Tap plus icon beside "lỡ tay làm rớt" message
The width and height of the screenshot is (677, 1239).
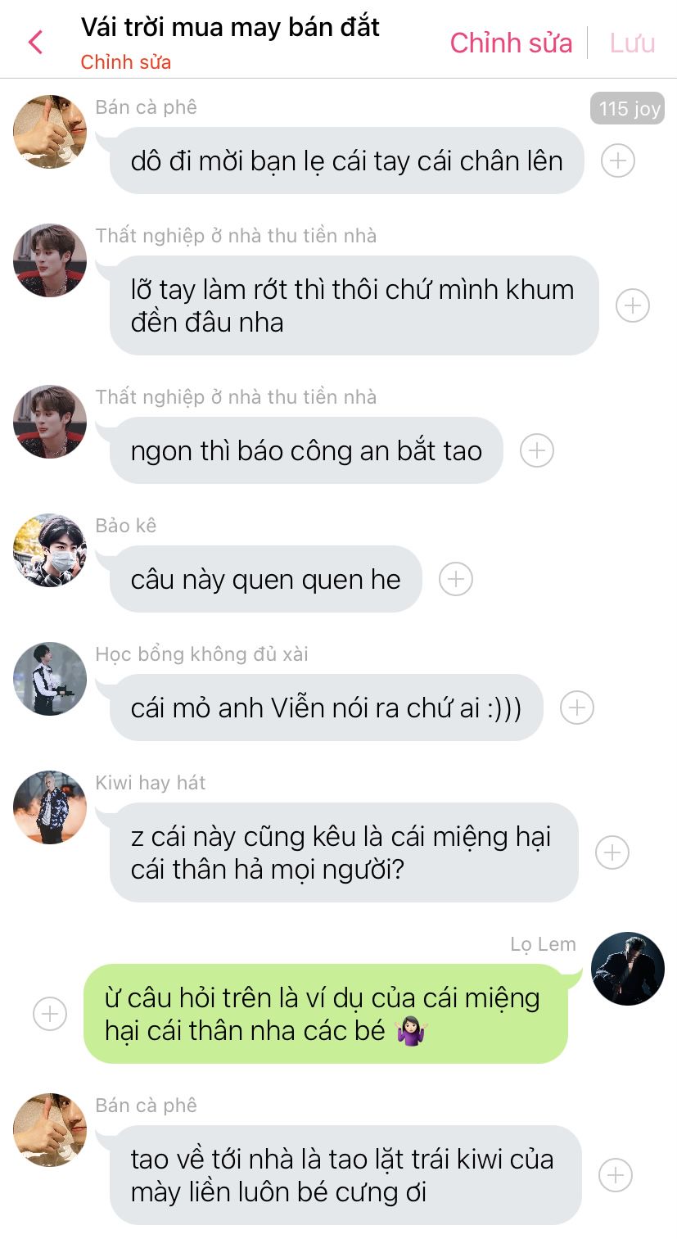(x=632, y=305)
